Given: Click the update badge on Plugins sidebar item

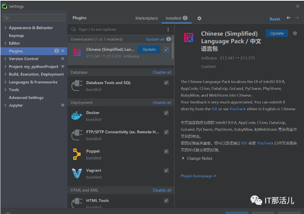Looking at the screenshot, I should (57, 51).
